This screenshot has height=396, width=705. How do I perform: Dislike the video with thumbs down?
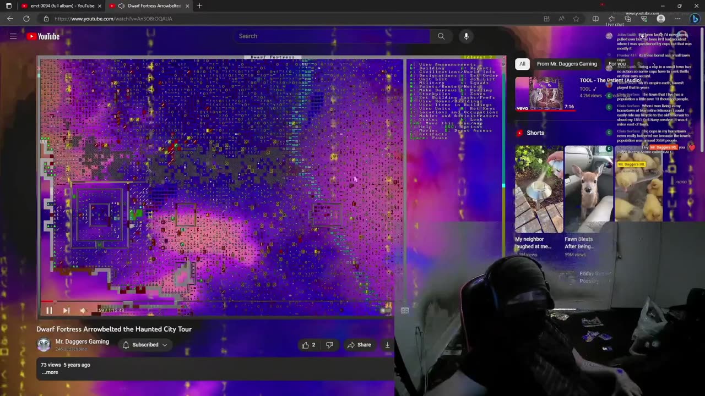pyautogui.click(x=329, y=345)
